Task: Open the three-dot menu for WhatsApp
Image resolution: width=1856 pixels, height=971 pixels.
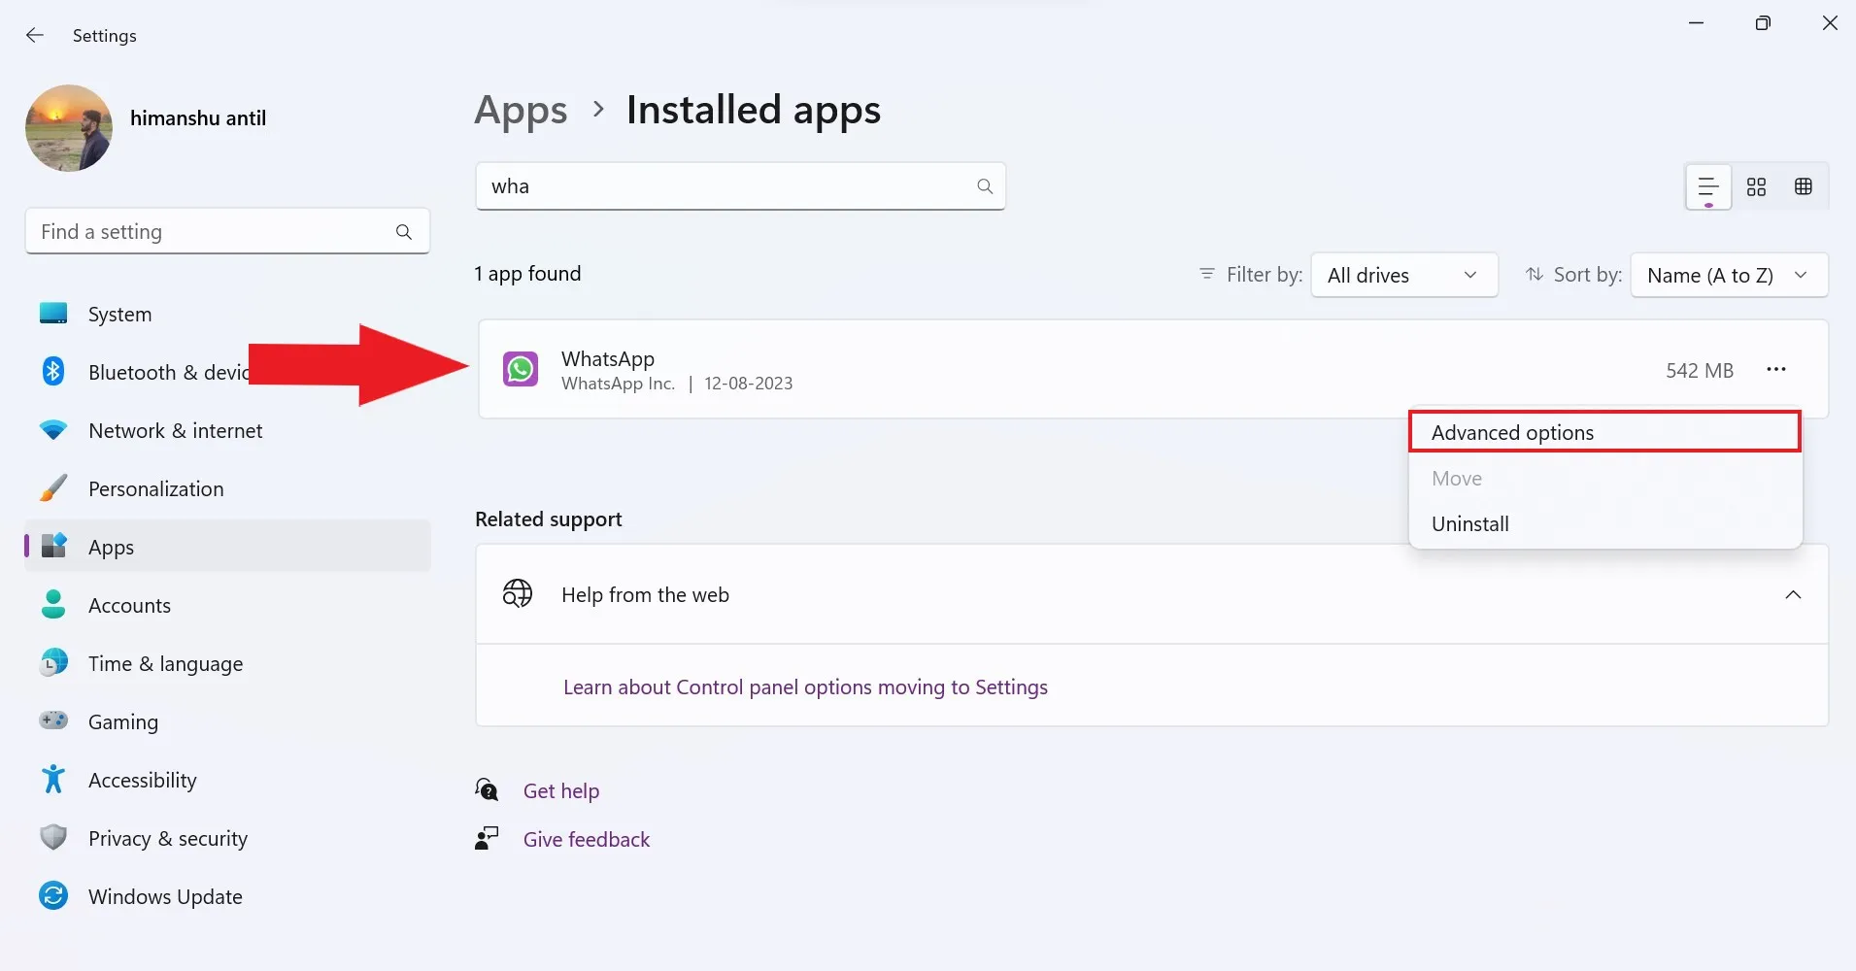Action: (1777, 370)
